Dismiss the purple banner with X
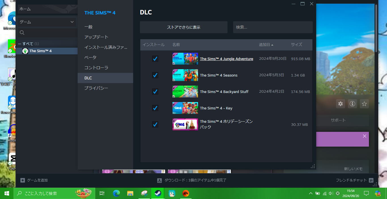Image resolution: width=387 pixels, height=199 pixels. pyautogui.click(x=365, y=136)
